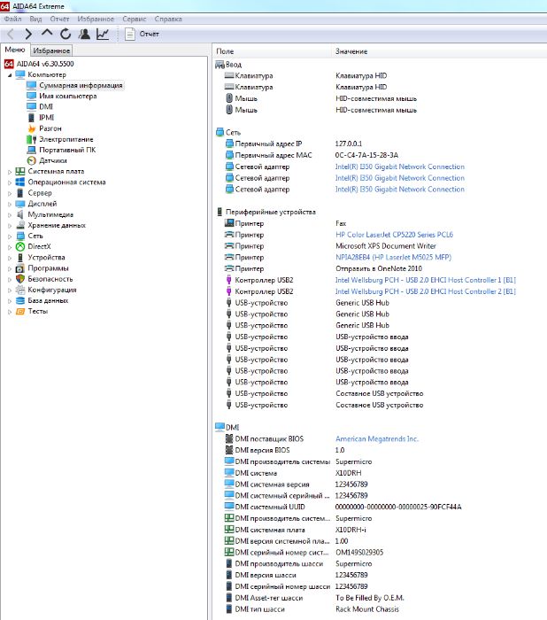Click the battery icon next to Электропитание
The width and height of the screenshot is (547, 620).
click(32, 139)
